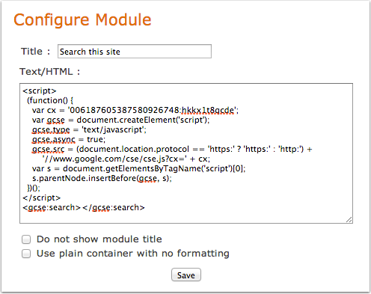The width and height of the screenshot is (371, 294).
Task: Place cursor on 'gcse.async = true;' line
Action: pyautogui.click(x=69, y=139)
